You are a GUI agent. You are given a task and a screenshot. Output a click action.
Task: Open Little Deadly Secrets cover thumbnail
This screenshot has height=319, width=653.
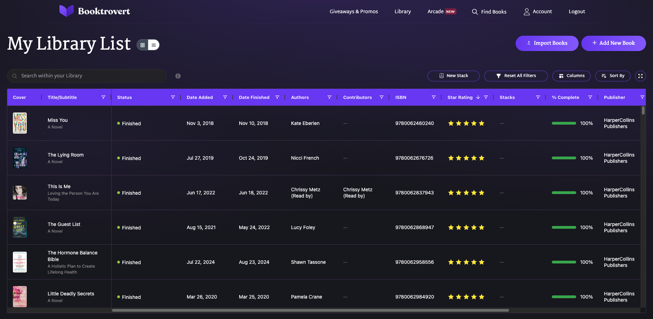20,297
